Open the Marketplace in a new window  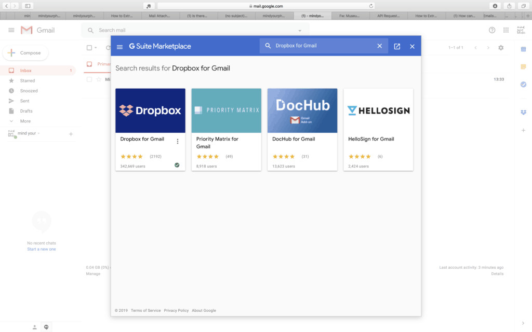(397, 46)
